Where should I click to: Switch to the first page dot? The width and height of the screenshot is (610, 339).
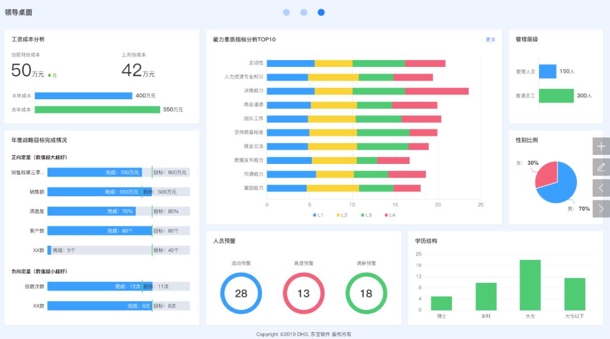[286, 12]
